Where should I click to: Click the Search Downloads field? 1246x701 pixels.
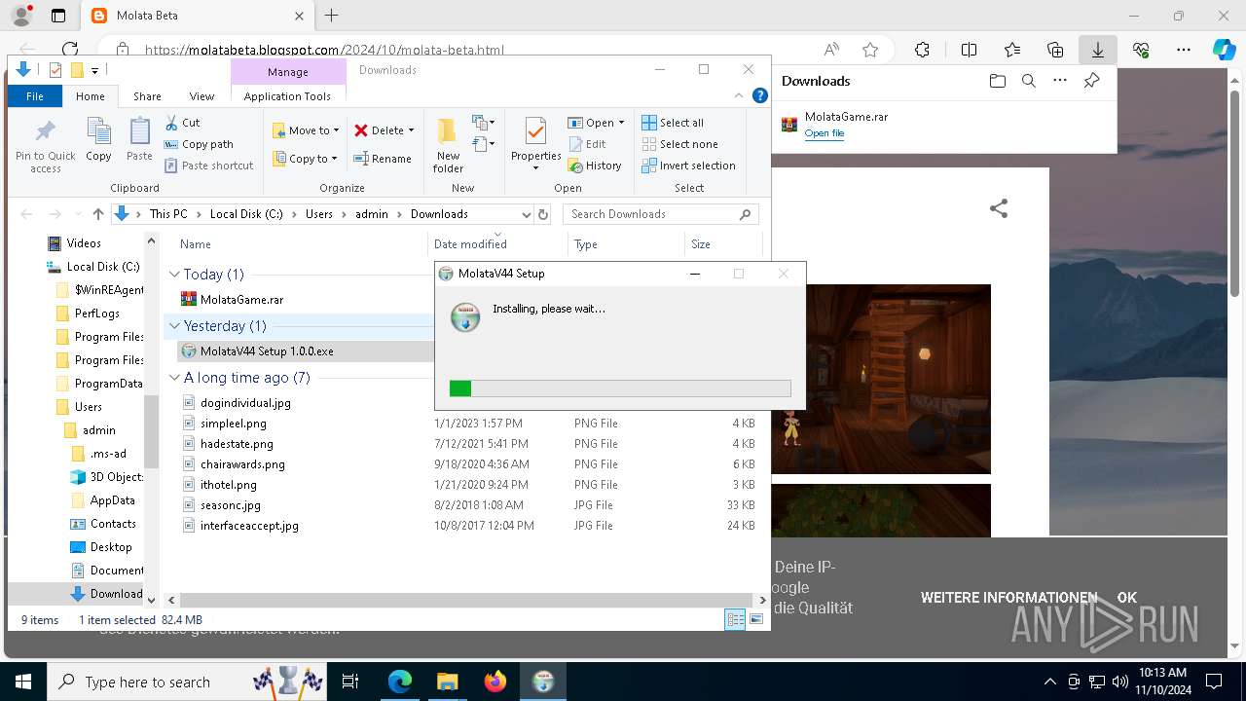click(661, 214)
